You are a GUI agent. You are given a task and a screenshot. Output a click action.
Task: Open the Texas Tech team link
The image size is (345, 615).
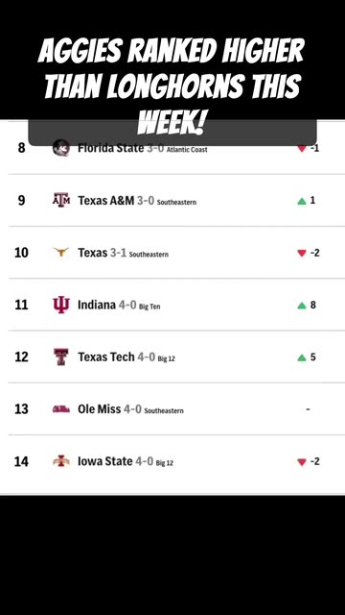pos(106,357)
